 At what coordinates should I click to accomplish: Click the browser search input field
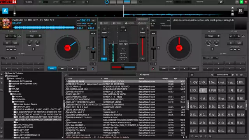pyautogui.click(x=102, y=75)
